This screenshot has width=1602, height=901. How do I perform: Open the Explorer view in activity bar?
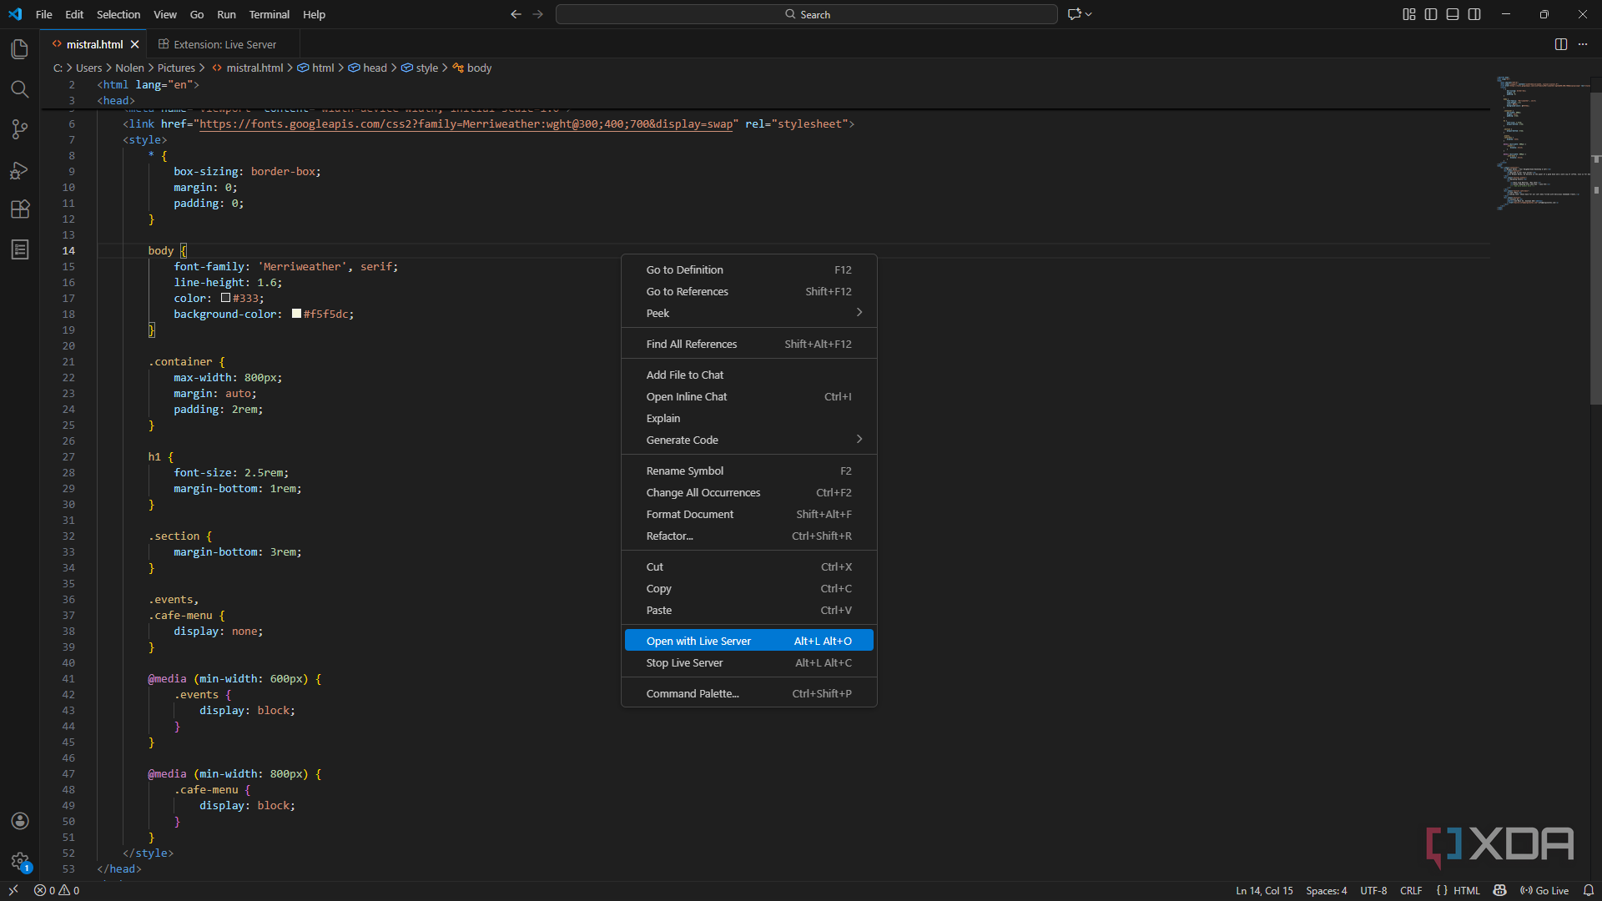[20, 49]
